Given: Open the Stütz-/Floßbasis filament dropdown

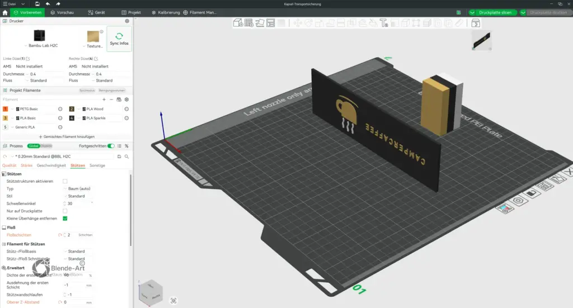Looking at the screenshot, I should [x=78, y=251].
